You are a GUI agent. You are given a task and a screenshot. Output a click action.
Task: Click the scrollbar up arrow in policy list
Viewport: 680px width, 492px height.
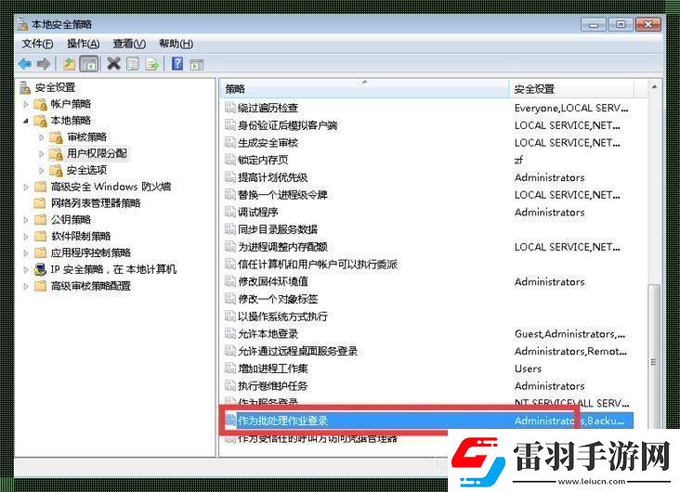tap(654, 87)
